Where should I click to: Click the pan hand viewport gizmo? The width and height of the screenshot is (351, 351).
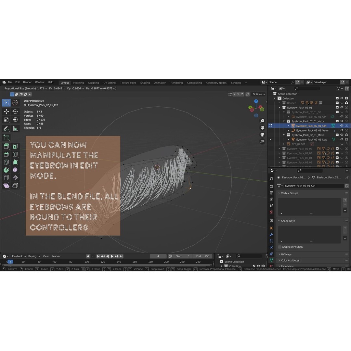tap(262, 128)
